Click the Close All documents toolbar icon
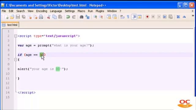Screen dimensions: 196x110 [x=36, y=17]
